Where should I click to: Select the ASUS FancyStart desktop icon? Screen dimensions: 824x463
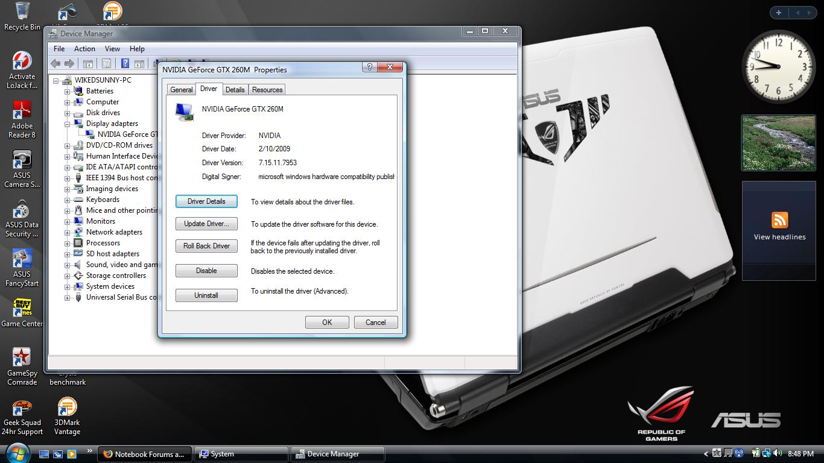point(22,268)
